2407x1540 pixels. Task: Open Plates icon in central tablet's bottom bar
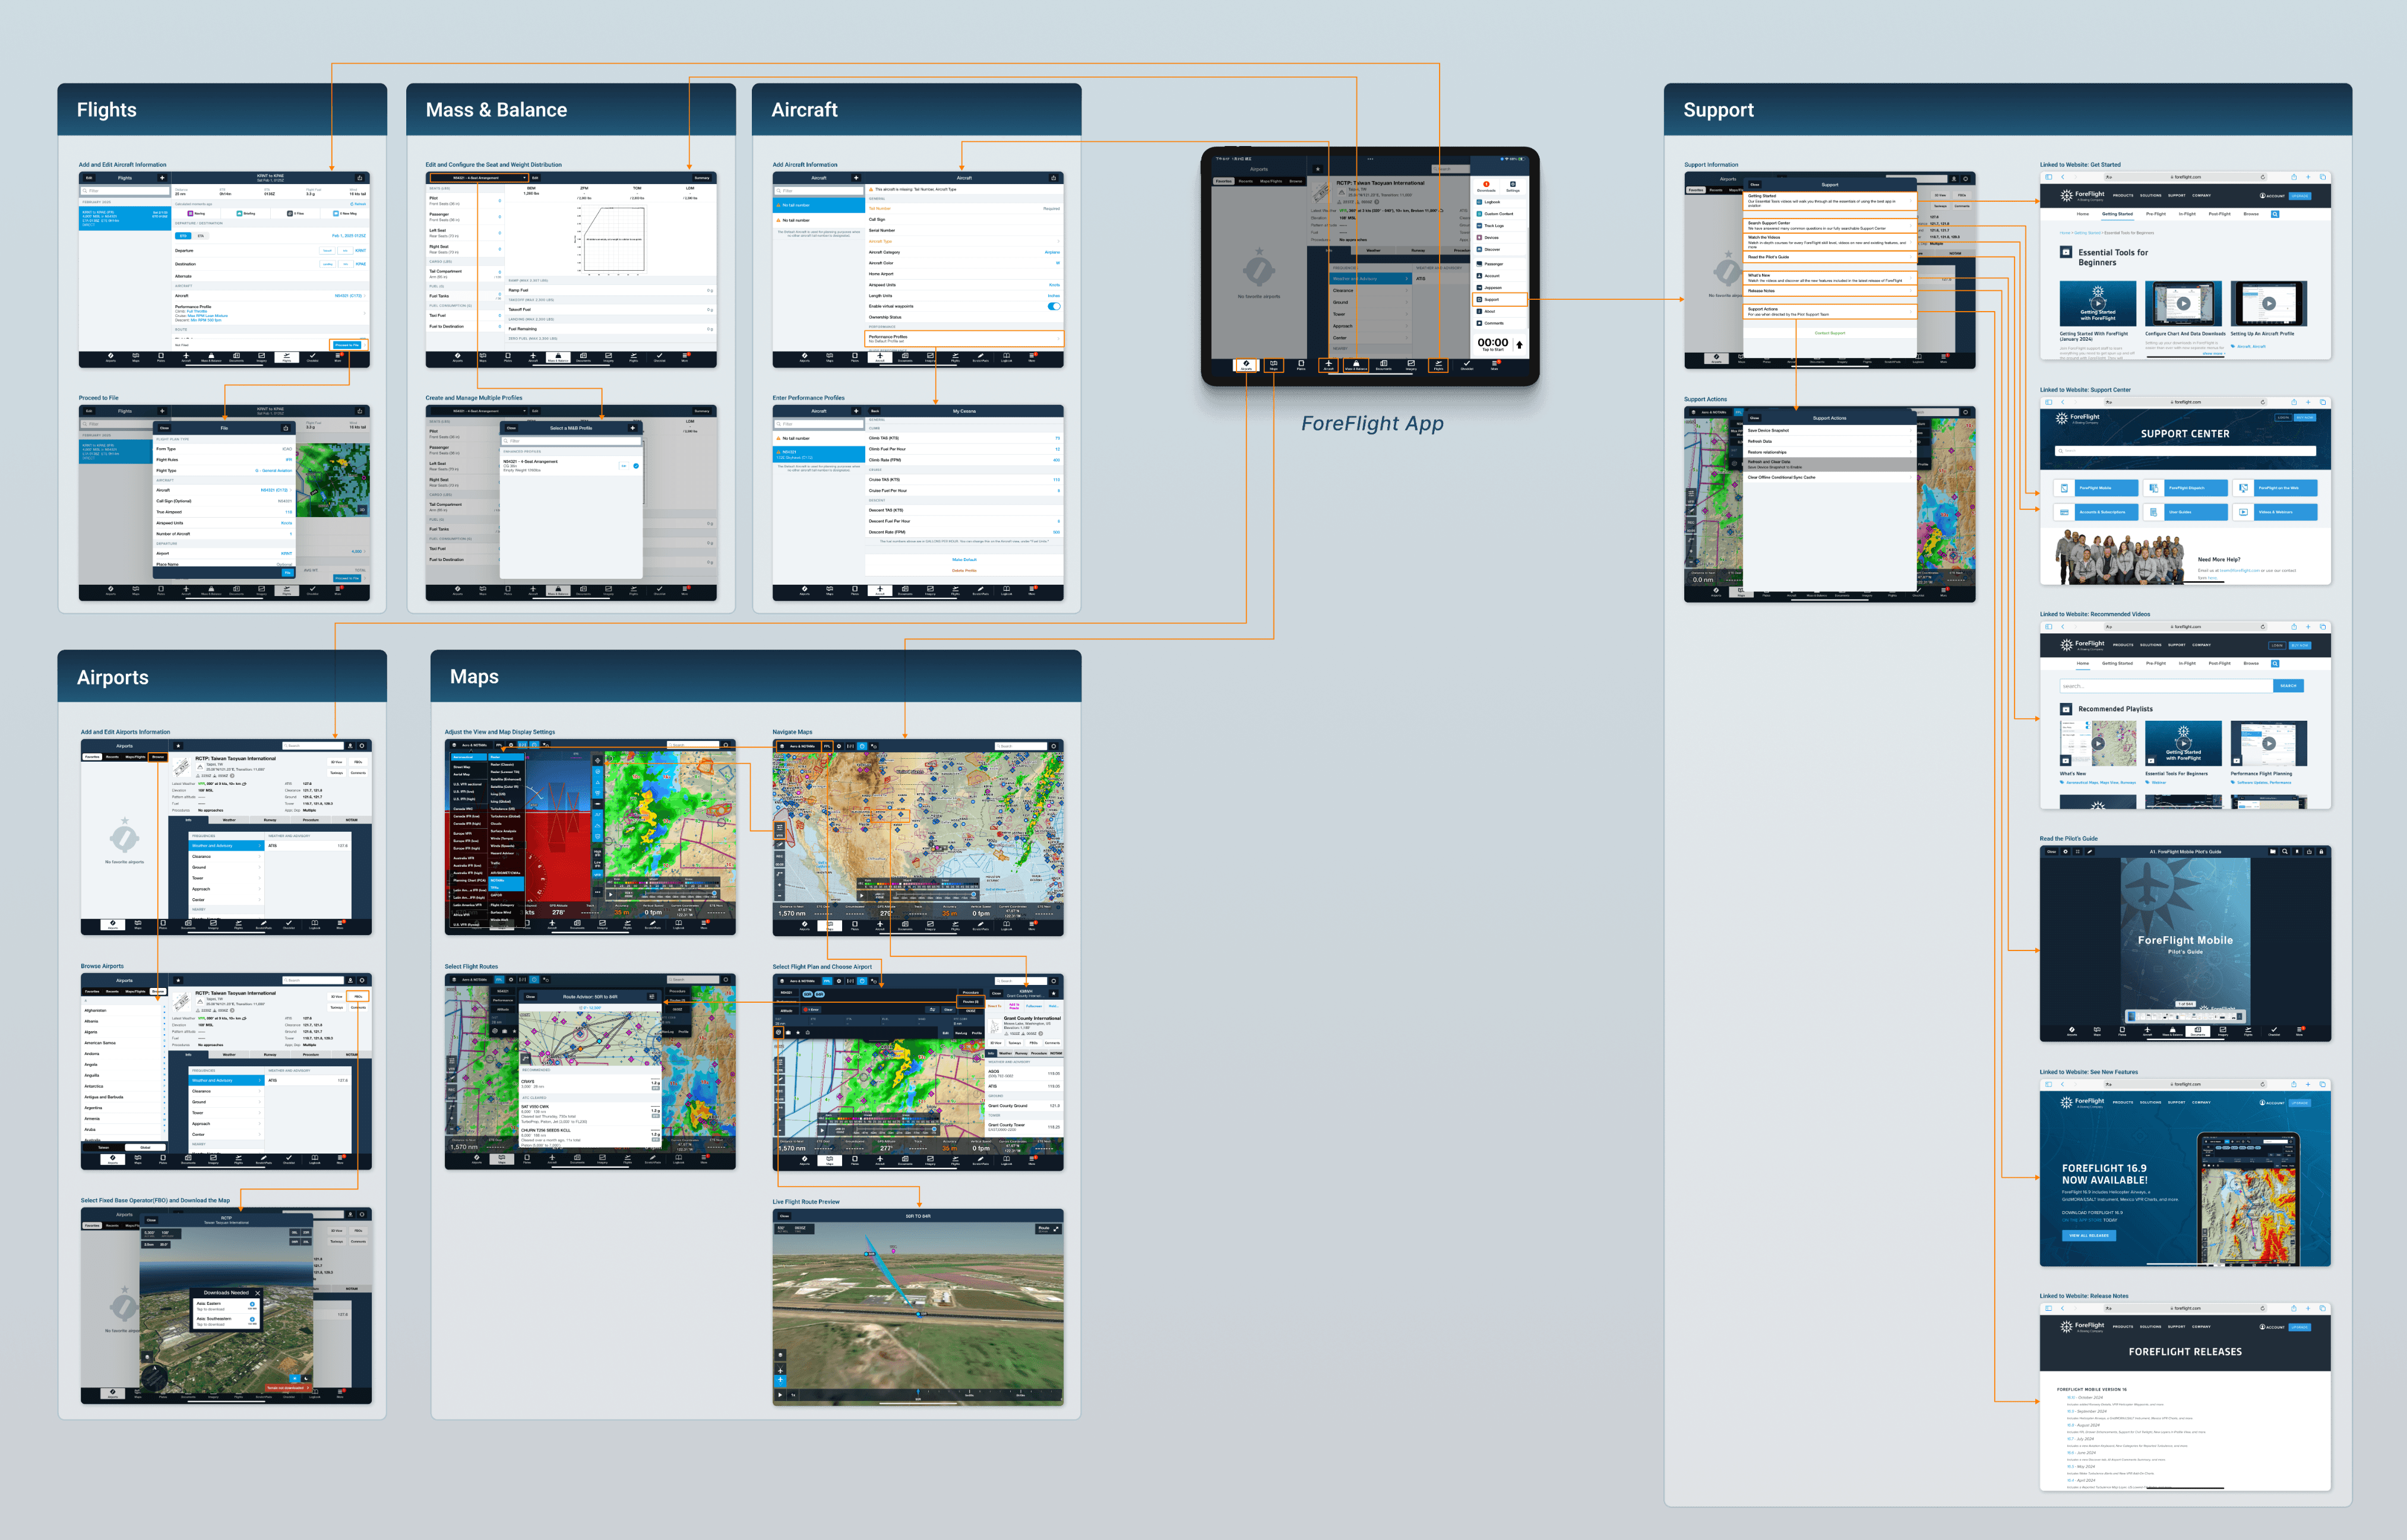1302,365
